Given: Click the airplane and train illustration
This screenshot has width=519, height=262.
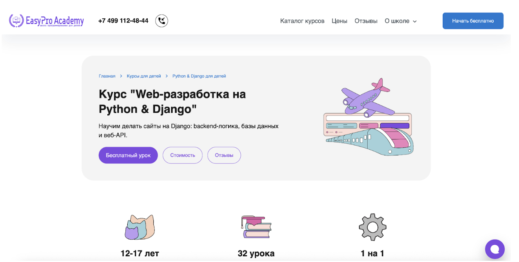Looking at the screenshot, I should (x=368, y=117).
